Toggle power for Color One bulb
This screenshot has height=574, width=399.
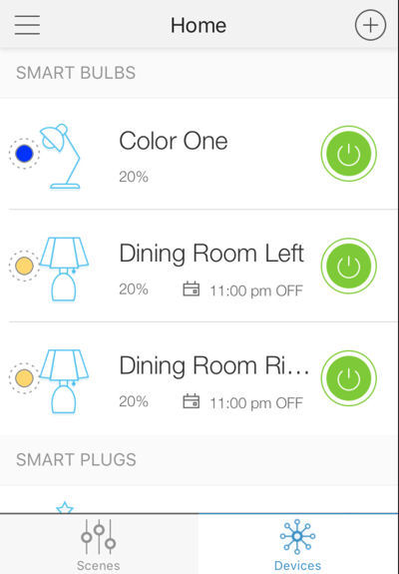(x=348, y=154)
